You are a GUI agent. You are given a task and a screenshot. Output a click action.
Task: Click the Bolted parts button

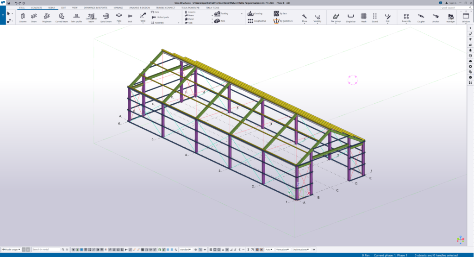point(160,17)
